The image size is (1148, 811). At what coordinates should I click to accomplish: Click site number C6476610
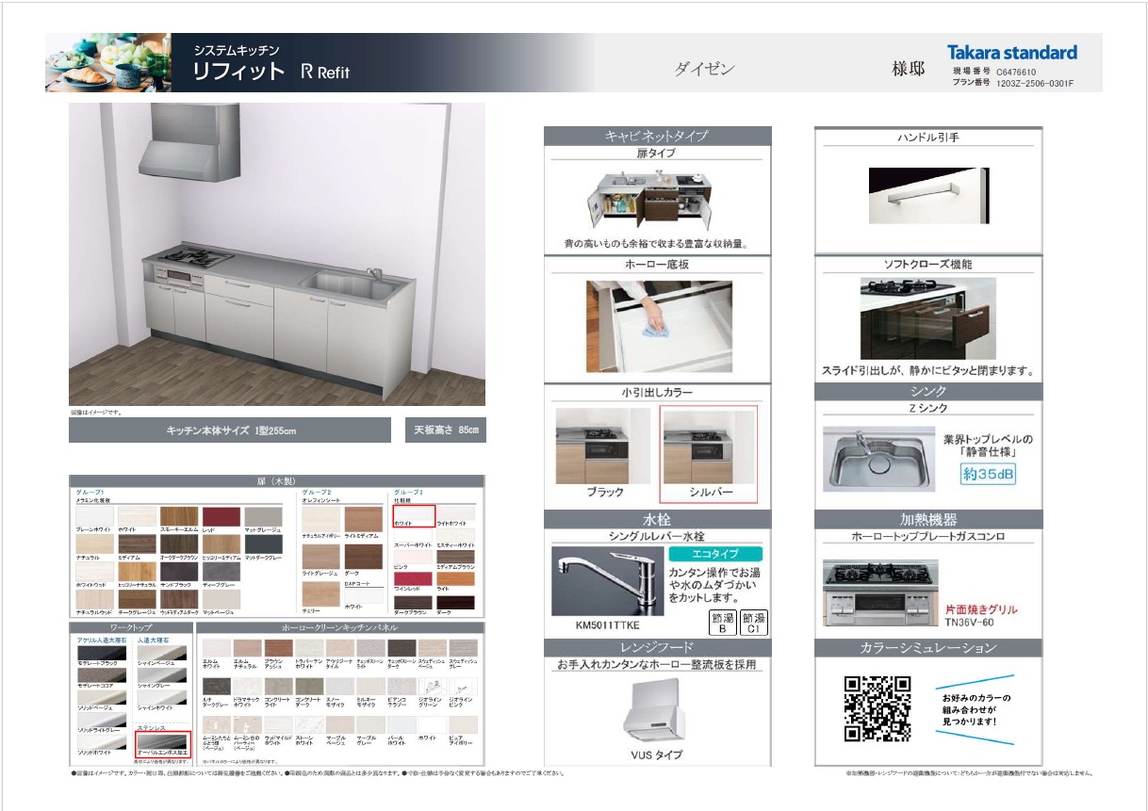pos(1016,72)
